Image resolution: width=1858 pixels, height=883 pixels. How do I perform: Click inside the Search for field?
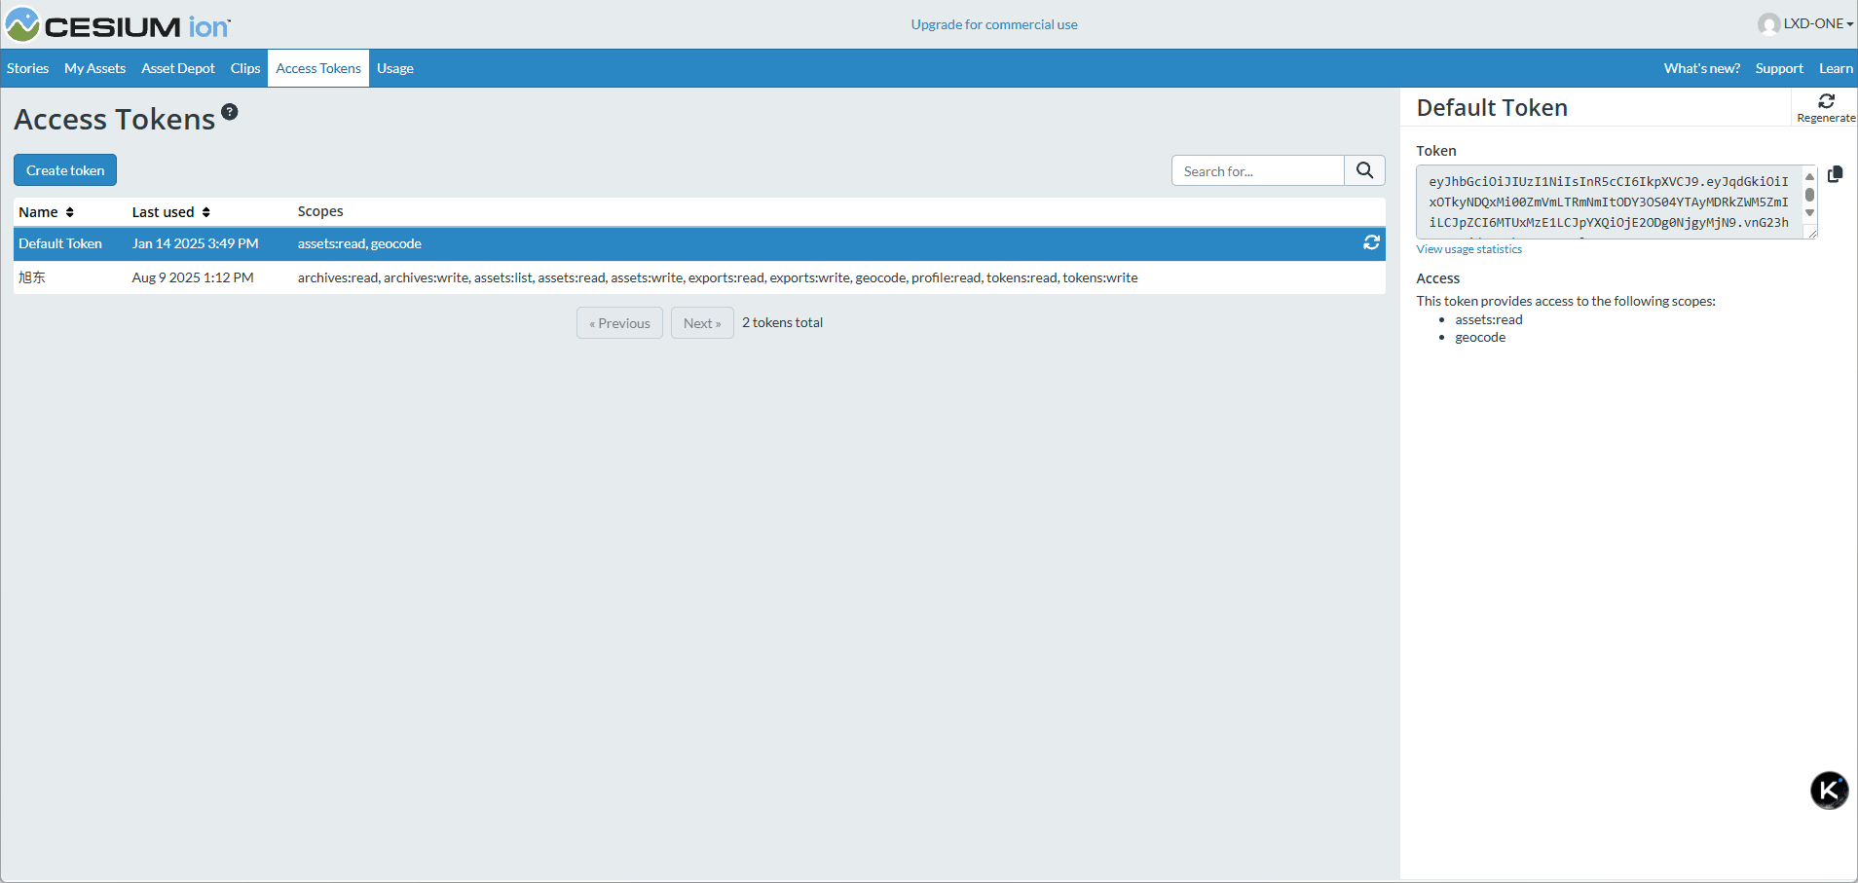tap(1256, 169)
